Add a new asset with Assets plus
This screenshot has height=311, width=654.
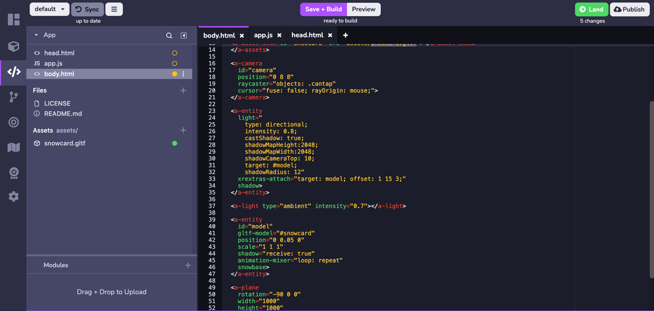click(183, 130)
